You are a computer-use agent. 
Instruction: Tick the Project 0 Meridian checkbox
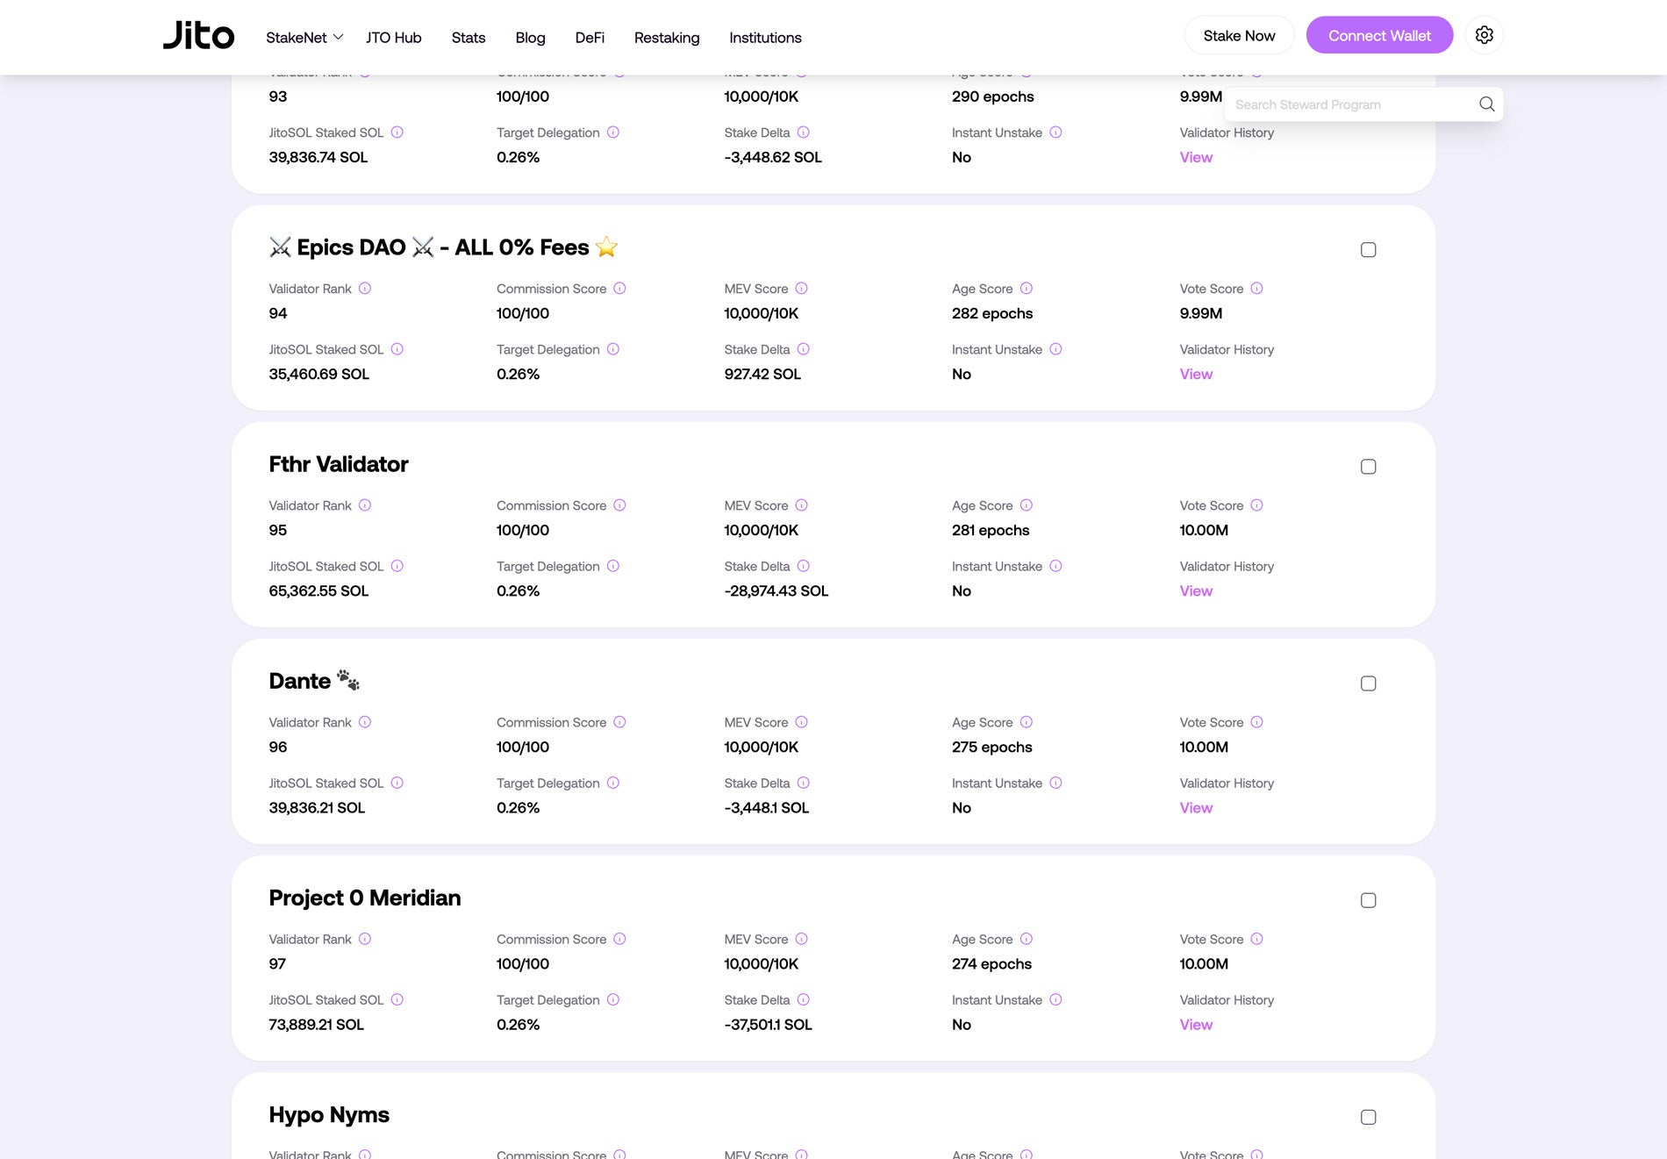click(1368, 900)
